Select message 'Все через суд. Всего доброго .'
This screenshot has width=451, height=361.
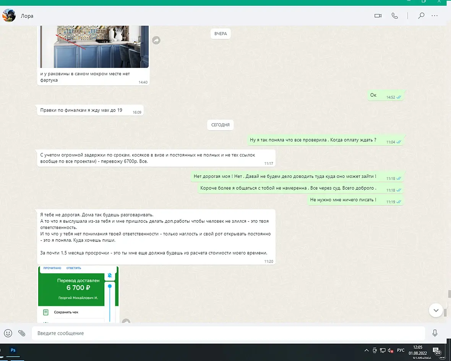tap(301, 189)
